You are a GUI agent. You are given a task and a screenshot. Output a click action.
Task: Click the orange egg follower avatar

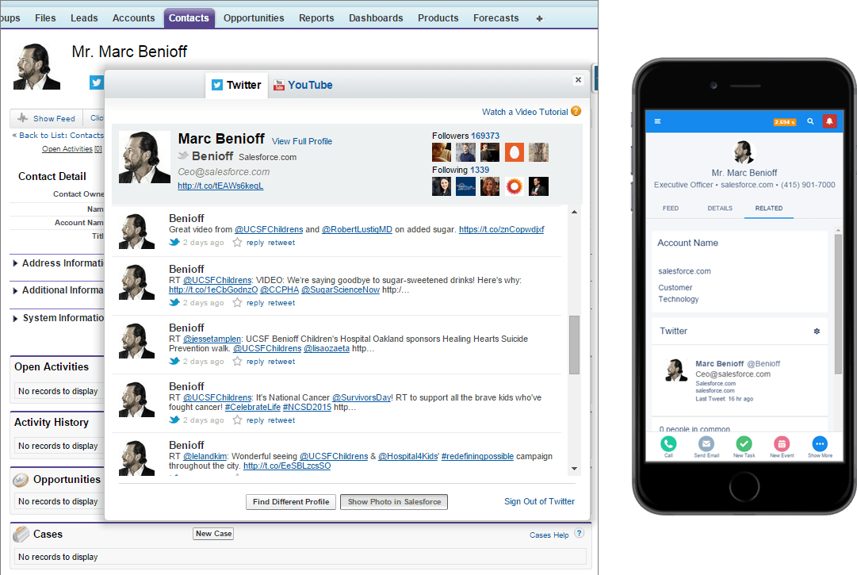514,152
